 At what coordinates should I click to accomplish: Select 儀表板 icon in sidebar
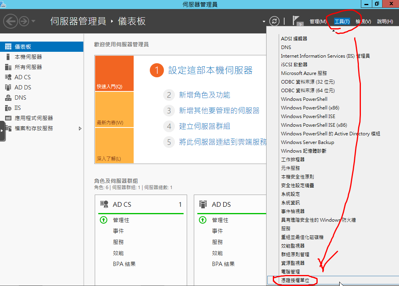tap(8, 47)
